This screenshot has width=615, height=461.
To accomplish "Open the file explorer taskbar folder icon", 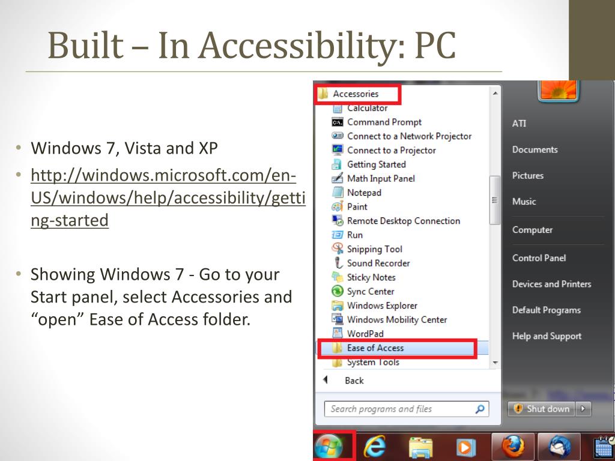I will [x=420, y=447].
